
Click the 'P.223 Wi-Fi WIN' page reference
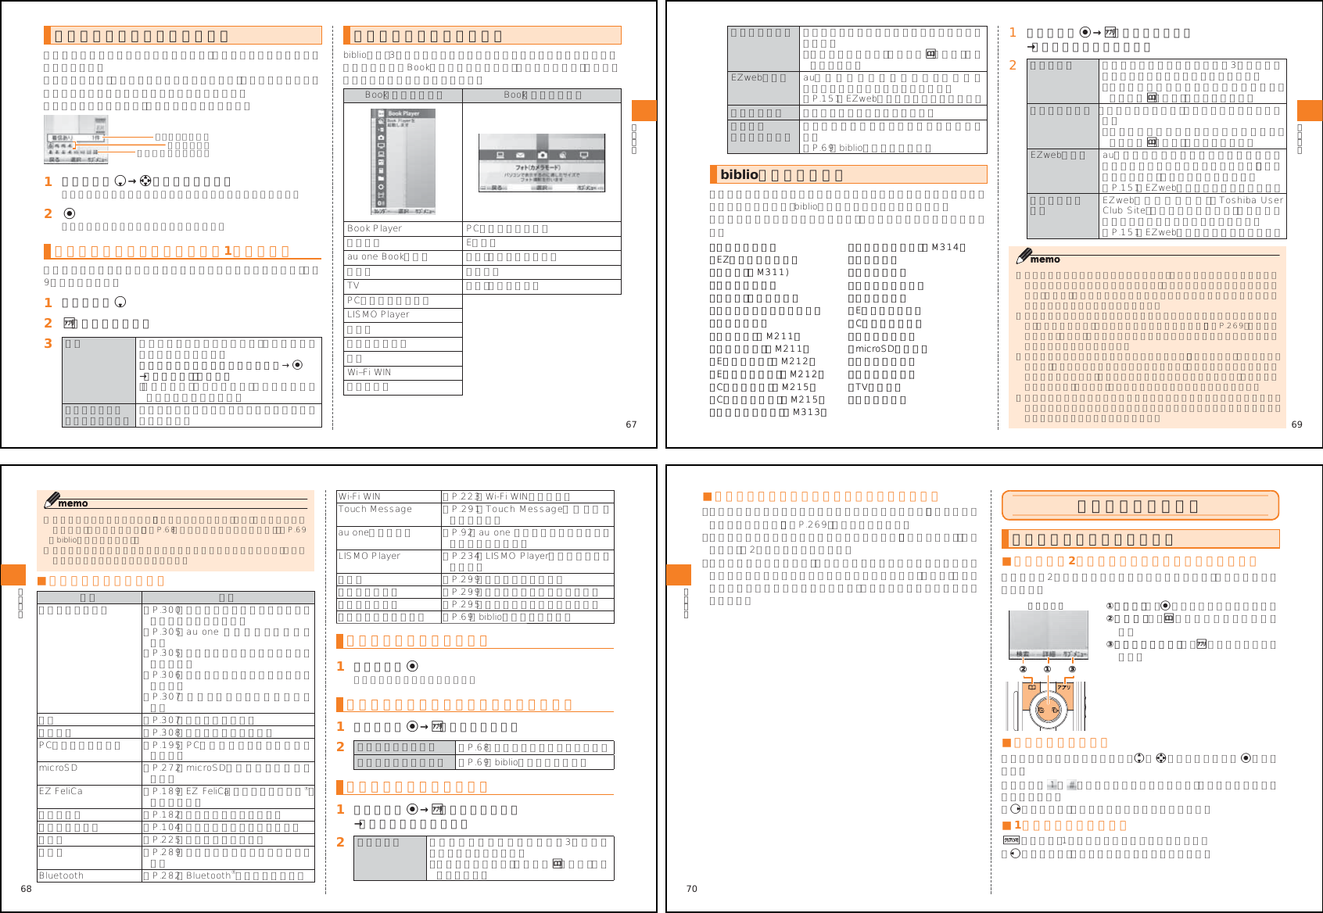click(x=490, y=497)
